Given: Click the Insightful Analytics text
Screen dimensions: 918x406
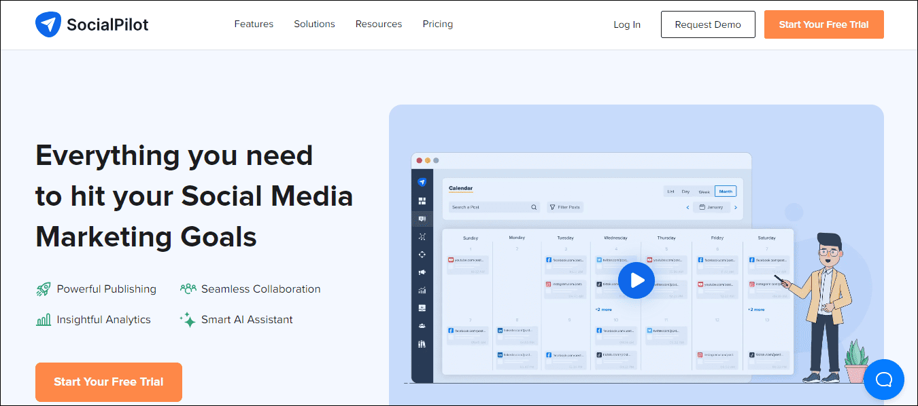Looking at the screenshot, I should [104, 320].
